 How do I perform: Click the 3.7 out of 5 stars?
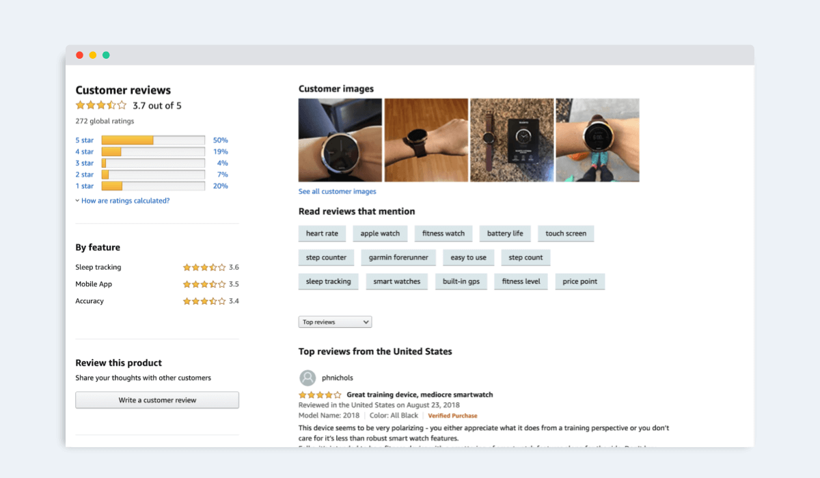point(101,105)
